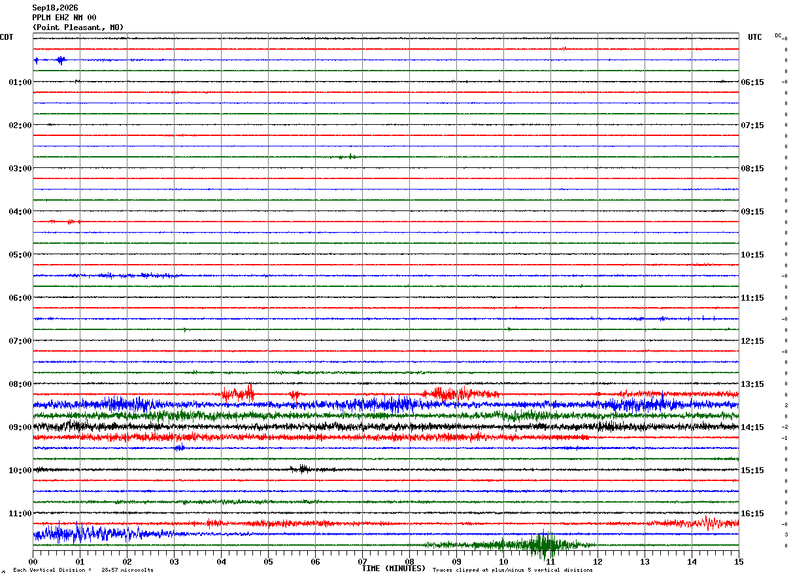Viewport: 791px width, 579px height.
Task: Click the Each Vertical Division scale note
Action: point(83,570)
